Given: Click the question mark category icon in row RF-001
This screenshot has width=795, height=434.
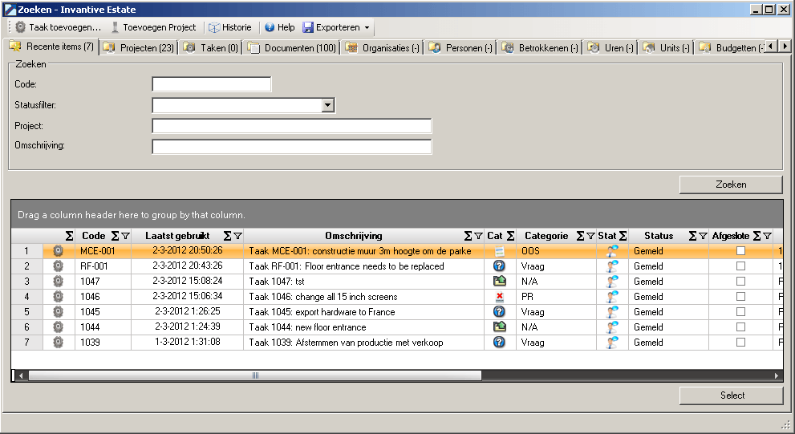Looking at the screenshot, I should pos(500,266).
